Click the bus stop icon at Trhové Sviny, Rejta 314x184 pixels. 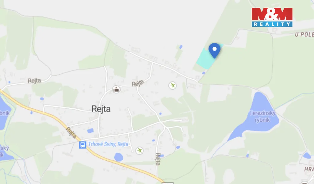point(82,145)
